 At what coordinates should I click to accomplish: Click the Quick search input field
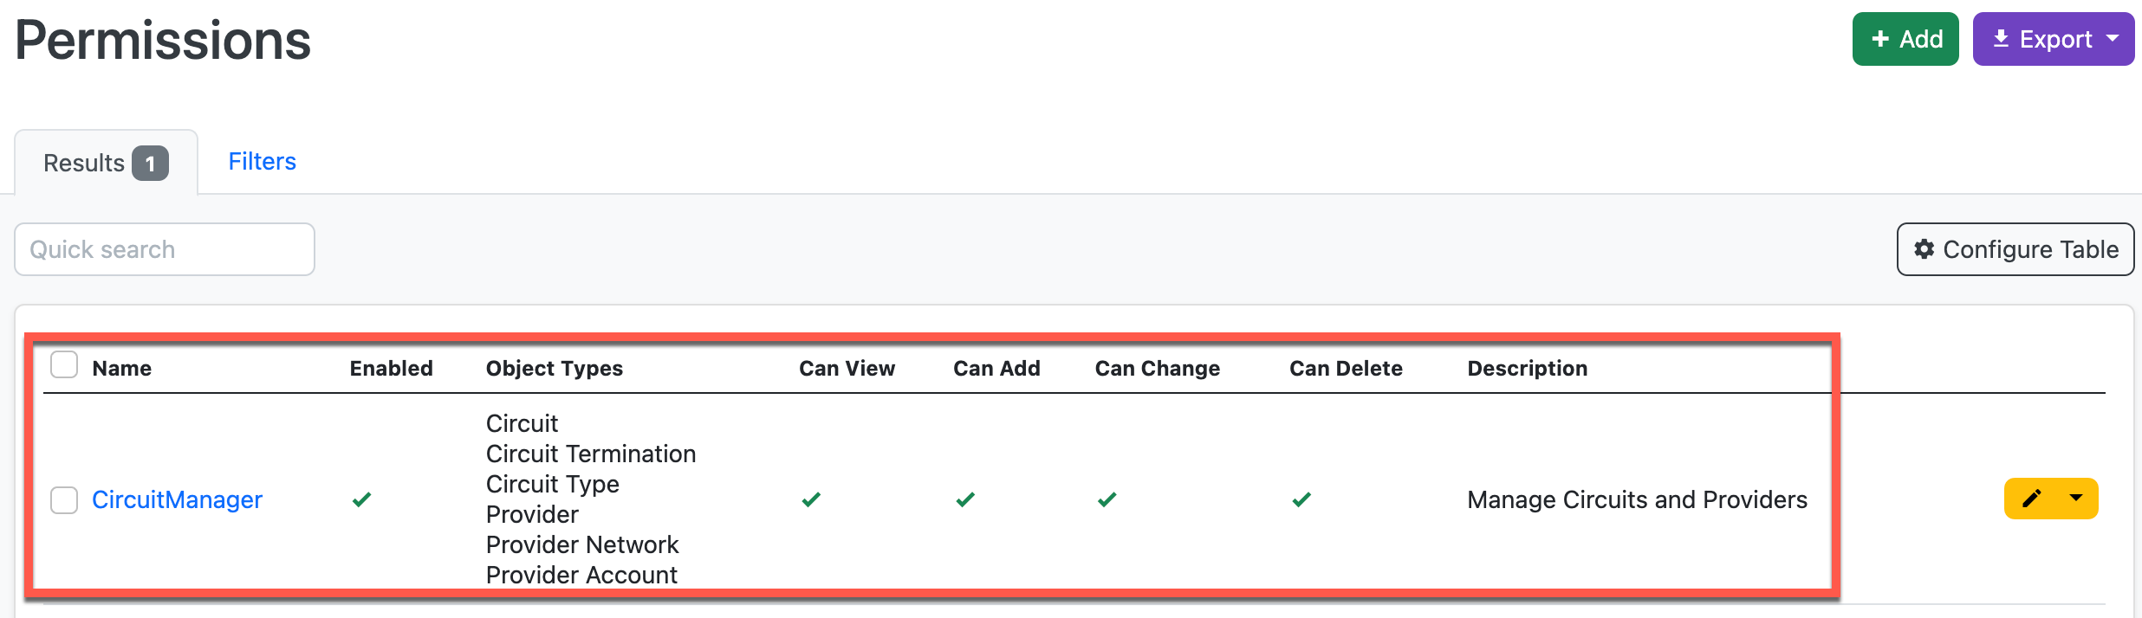click(x=165, y=249)
